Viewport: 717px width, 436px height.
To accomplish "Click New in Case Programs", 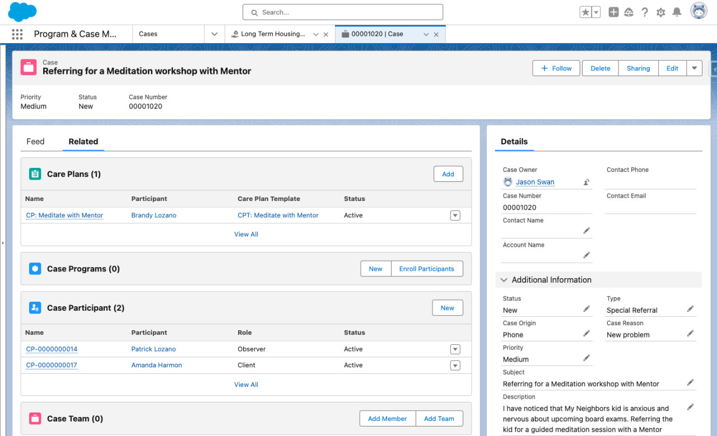I will coord(376,269).
